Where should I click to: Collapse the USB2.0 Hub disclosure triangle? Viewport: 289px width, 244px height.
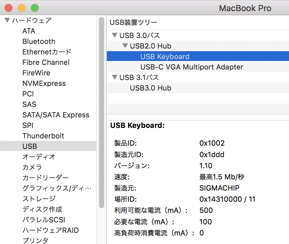[x=125, y=46]
